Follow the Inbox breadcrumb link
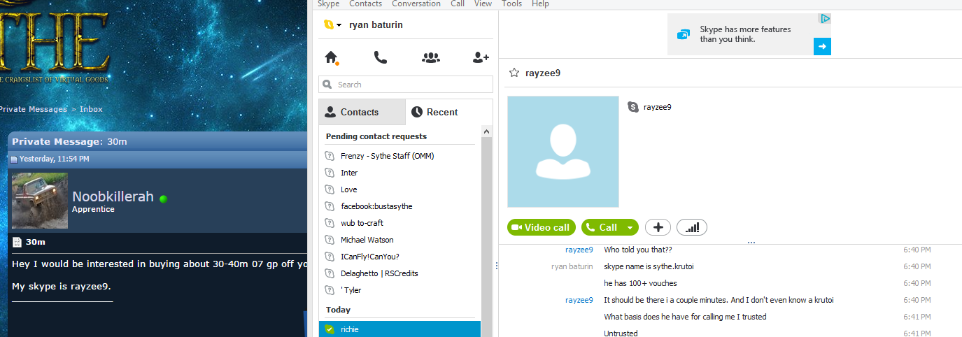 click(x=91, y=109)
